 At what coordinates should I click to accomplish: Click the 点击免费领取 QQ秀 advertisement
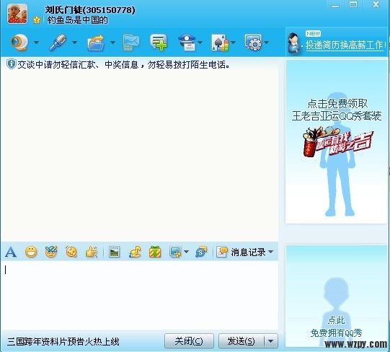point(337,142)
